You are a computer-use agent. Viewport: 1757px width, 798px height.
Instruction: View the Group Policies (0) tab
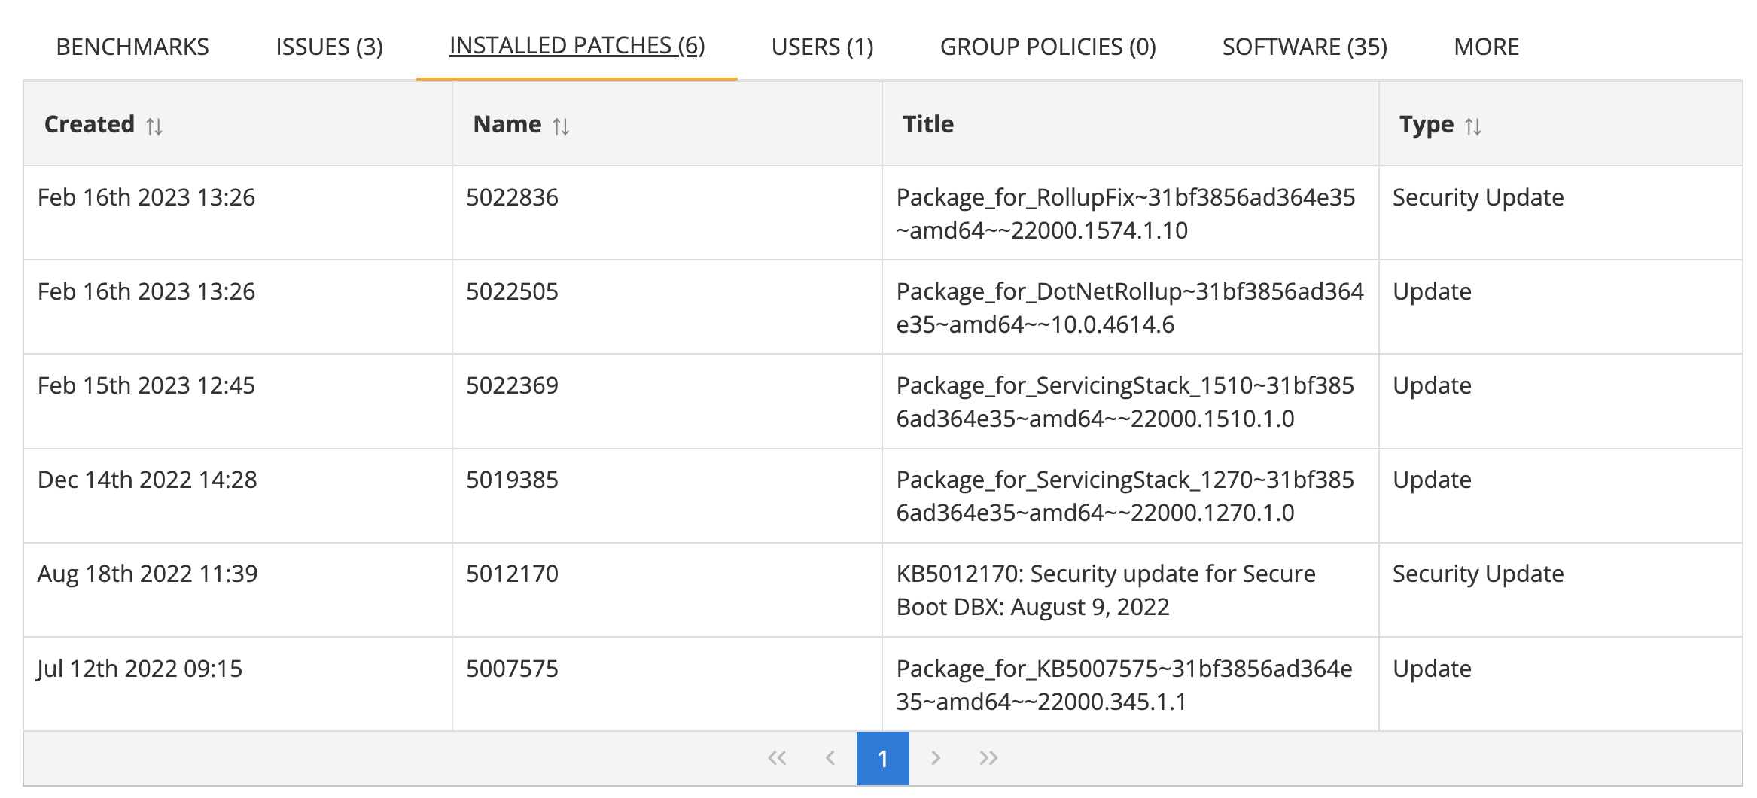click(x=1048, y=47)
